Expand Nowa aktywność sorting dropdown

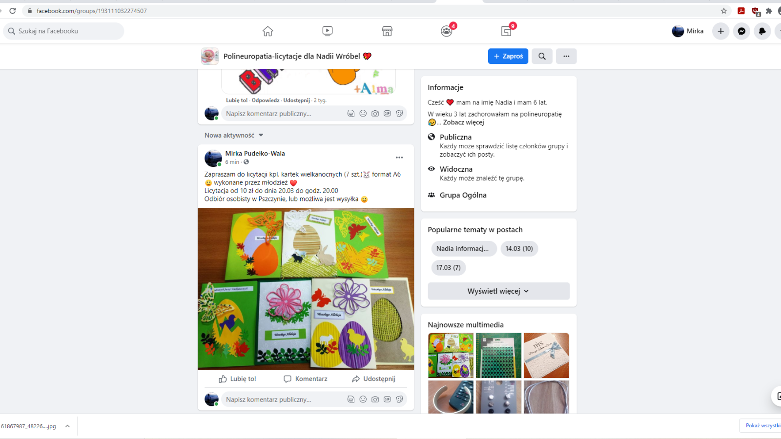234,135
